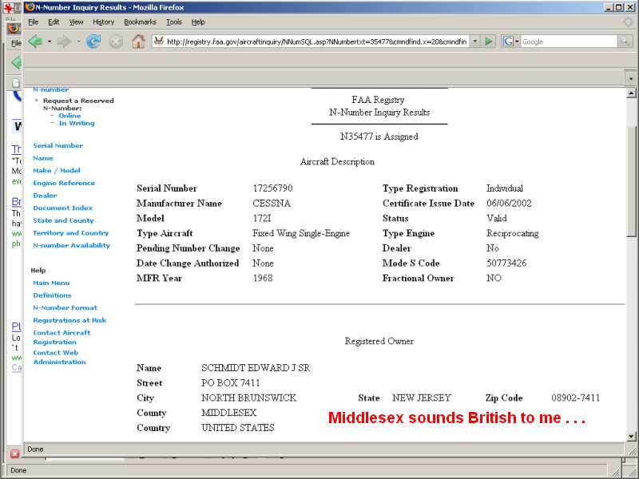Click the Stop loading icon
This screenshot has height=479, width=639.
[116, 42]
